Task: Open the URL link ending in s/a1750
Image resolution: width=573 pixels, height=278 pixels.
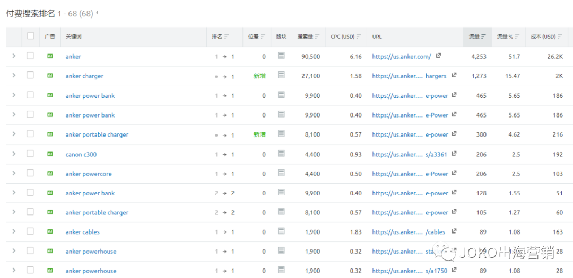Action: tap(410, 271)
